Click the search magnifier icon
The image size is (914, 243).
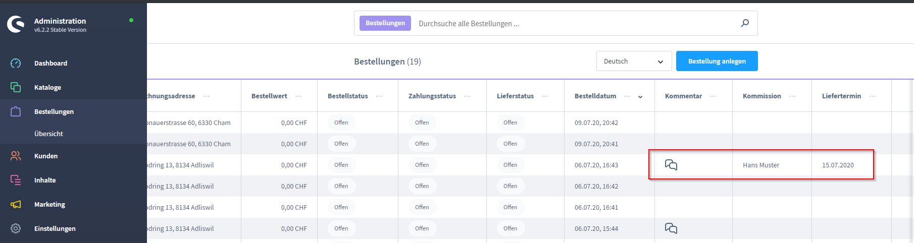point(745,23)
